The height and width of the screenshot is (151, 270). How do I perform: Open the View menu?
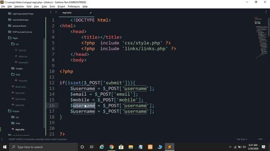point(36,7)
